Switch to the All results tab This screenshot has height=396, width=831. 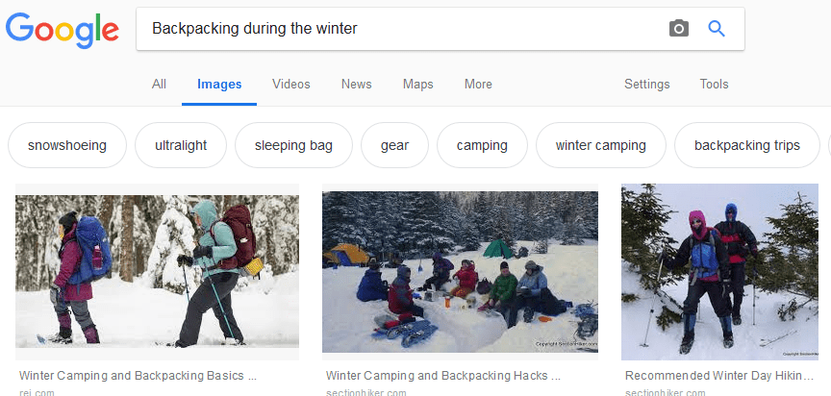[x=159, y=85]
